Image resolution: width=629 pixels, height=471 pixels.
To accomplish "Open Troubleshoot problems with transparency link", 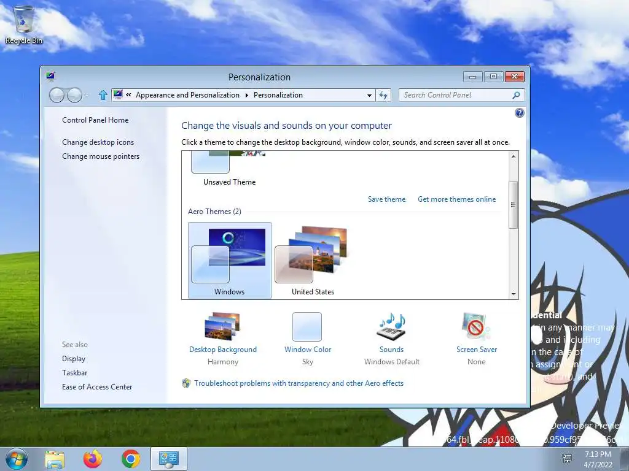I will coord(299,383).
